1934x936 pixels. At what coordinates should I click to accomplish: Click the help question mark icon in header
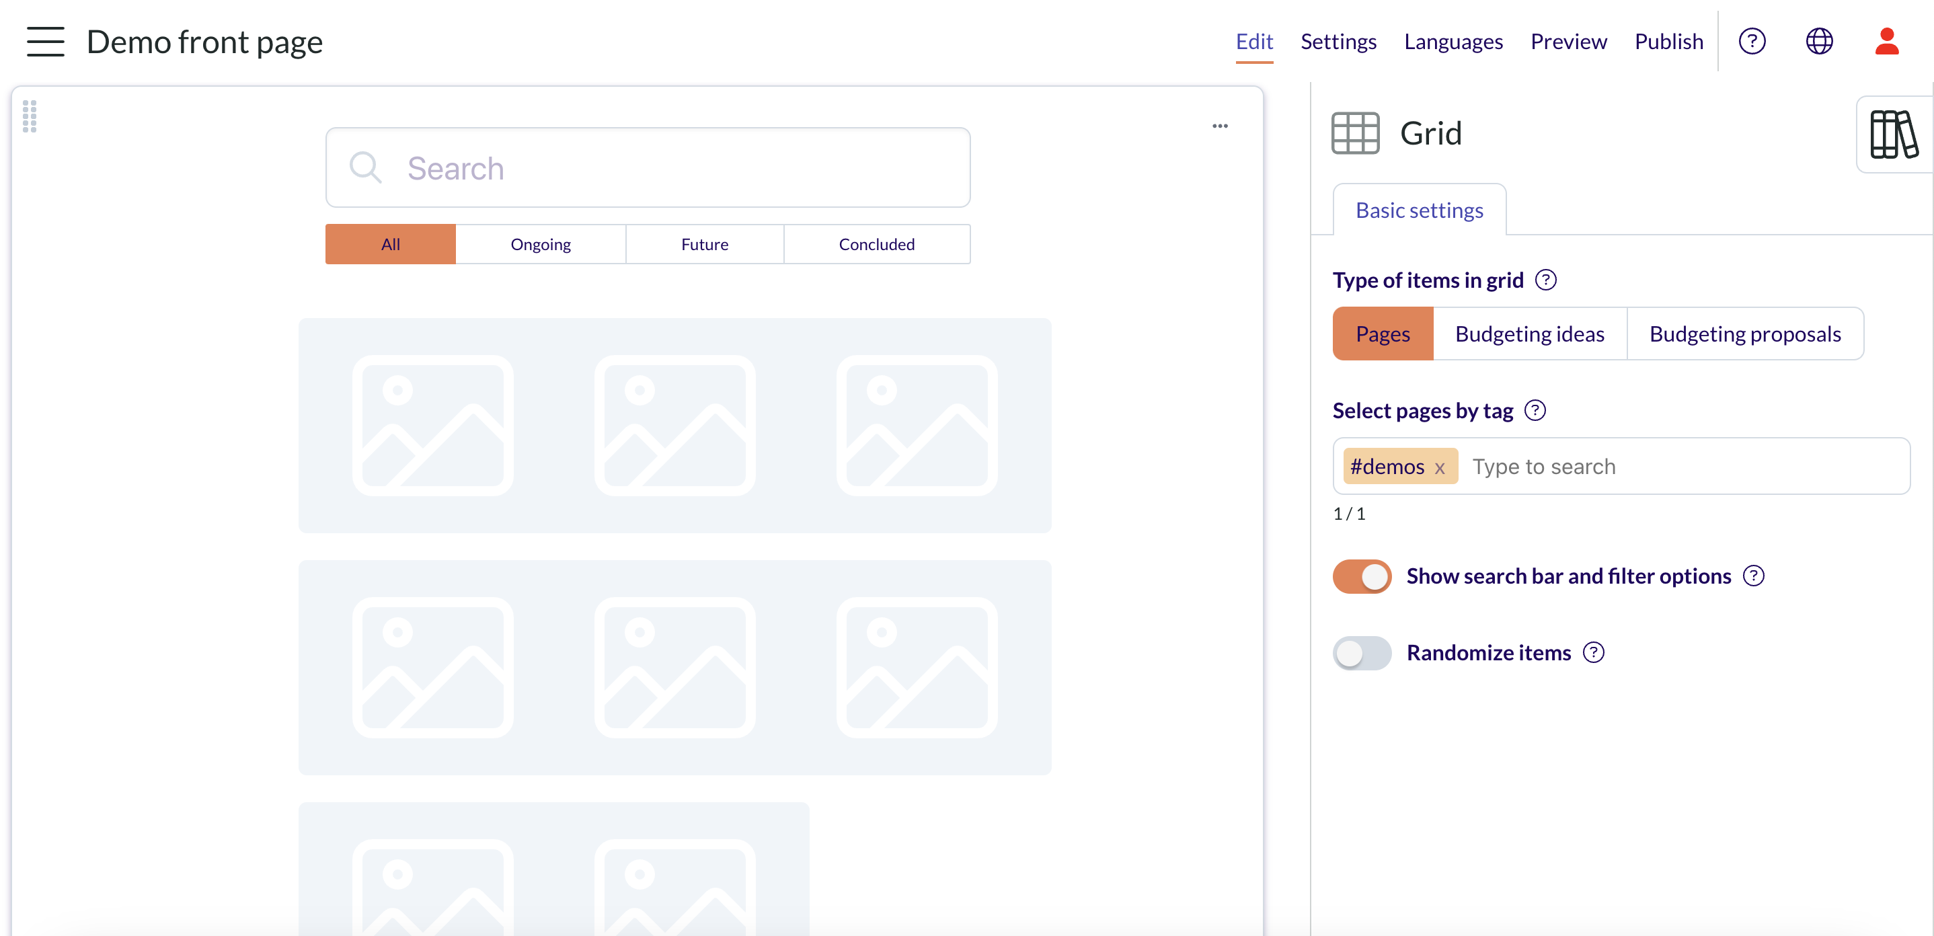[1752, 41]
